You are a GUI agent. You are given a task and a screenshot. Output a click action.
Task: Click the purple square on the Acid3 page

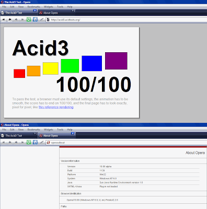click(116, 61)
